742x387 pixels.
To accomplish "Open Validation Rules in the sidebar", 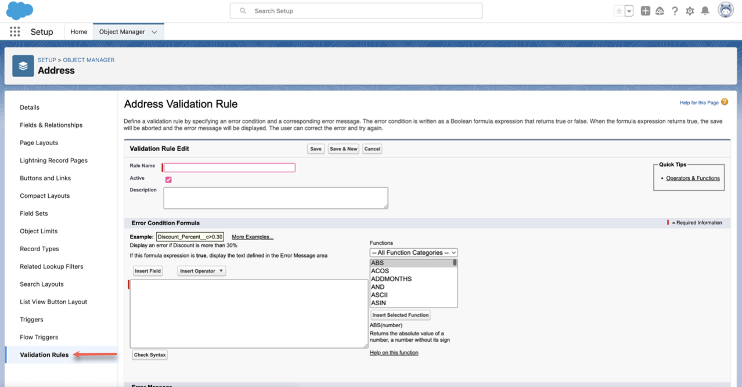I will click(x=44, y=355).
